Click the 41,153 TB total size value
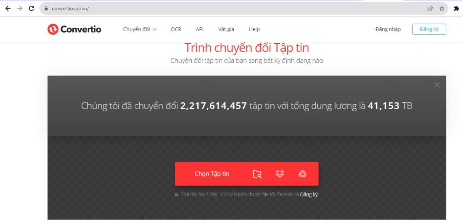The height and width of the screenshot is (224, 462). pos(390,105)
